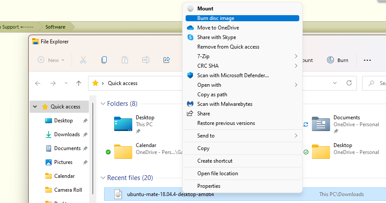The image size is (386, 203).
Task: Click the OneDrive cloud icon
Action: [190, 28]
